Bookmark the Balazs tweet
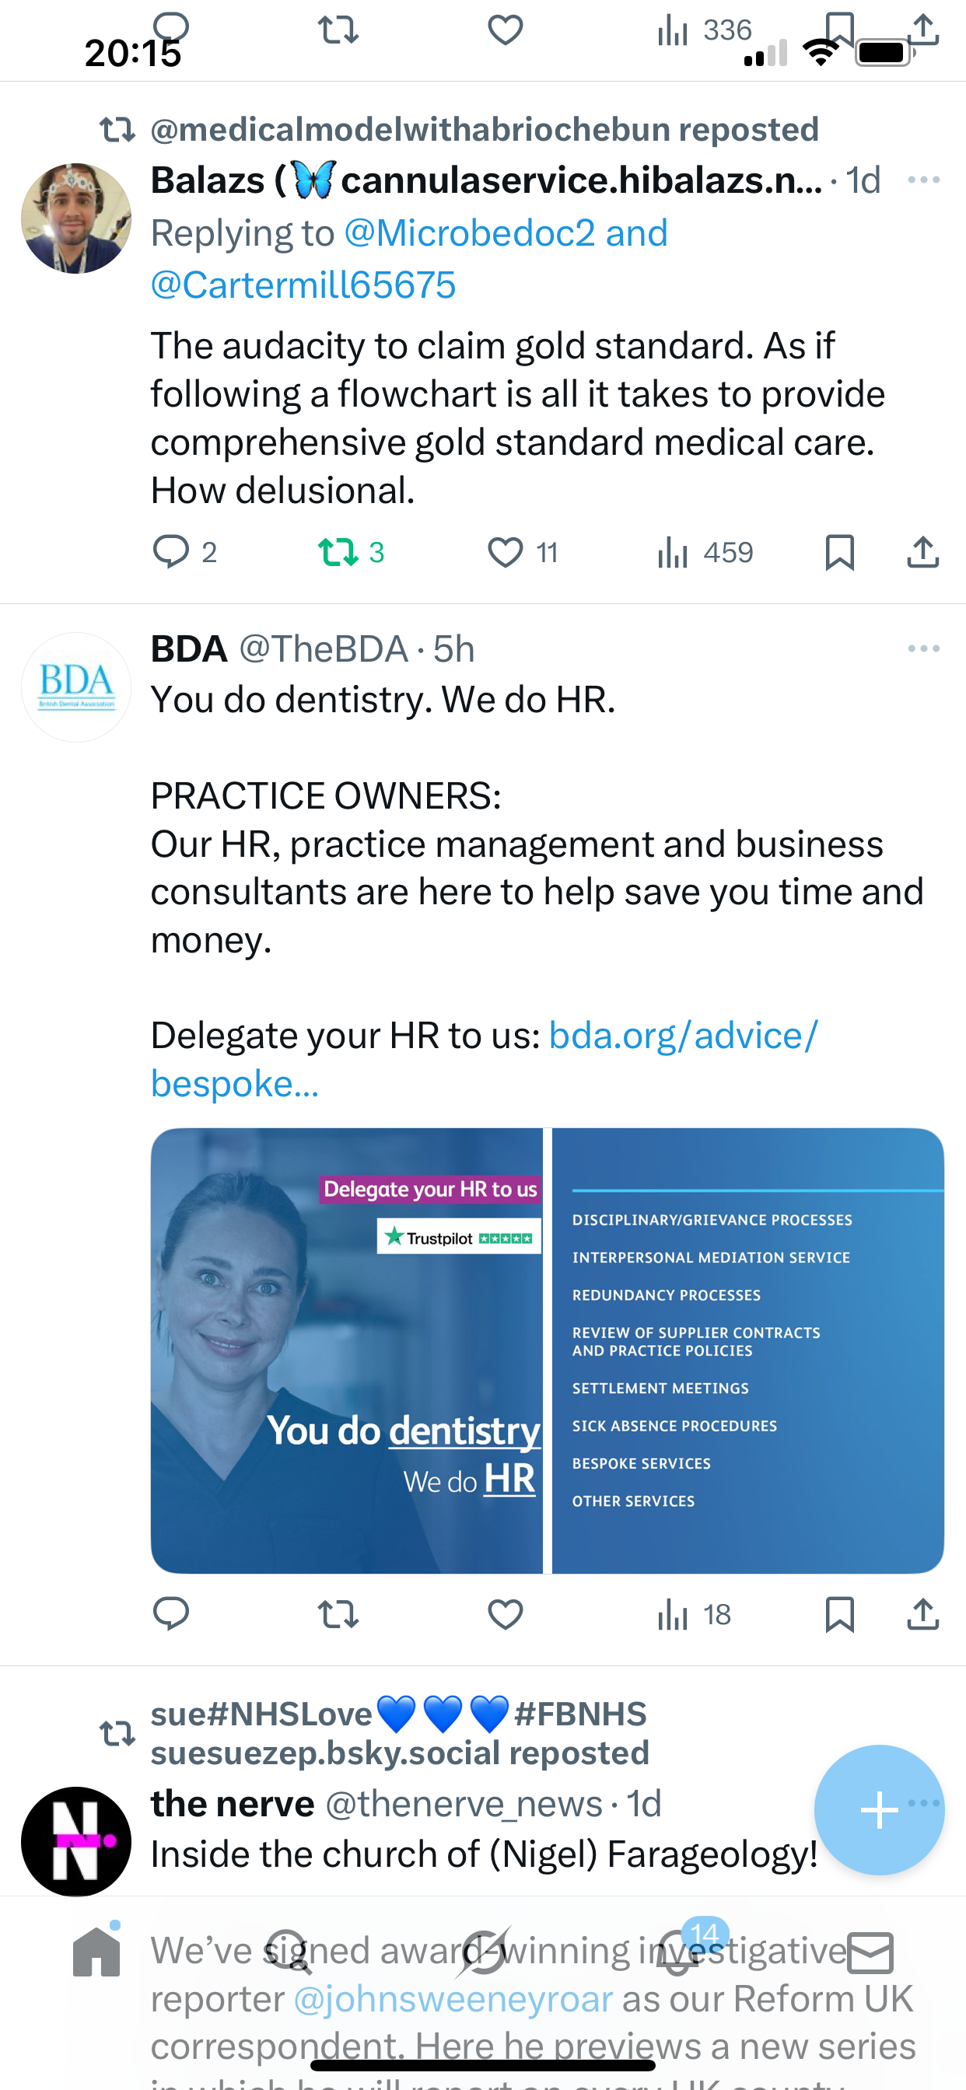The image size is (966, 2090). click(839, 553)
